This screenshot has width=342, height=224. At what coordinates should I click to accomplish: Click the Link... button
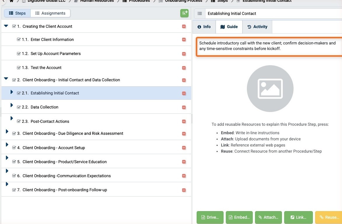(299, 217)
